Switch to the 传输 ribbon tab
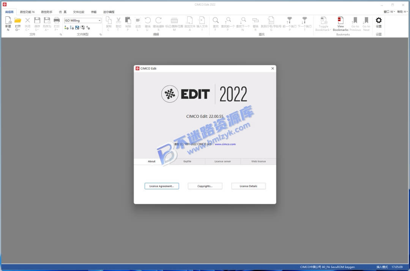The width and height of the screenshot is (410, 271). (x=94, y=12)
